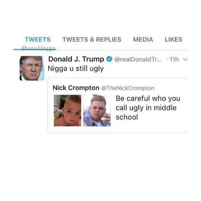Click the @TheNickCrompton handle

[128, 88]
